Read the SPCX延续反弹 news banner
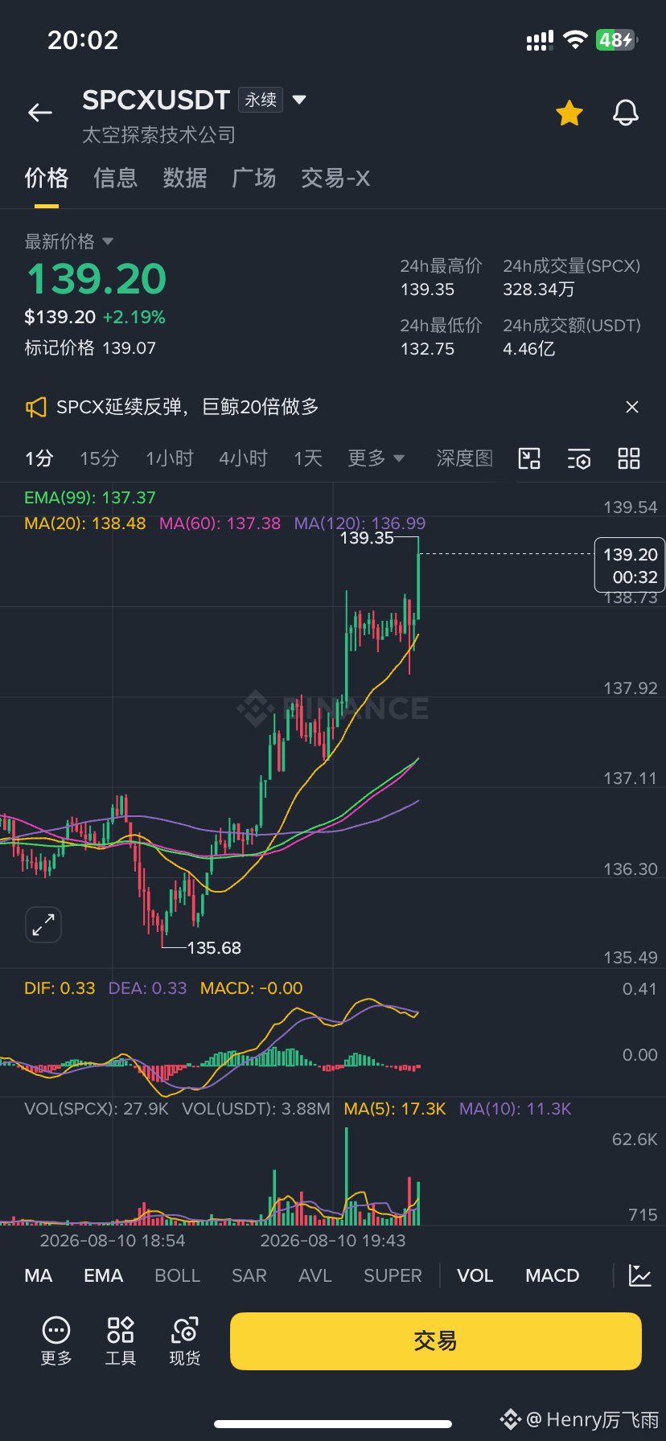 [x=187, y=408]
